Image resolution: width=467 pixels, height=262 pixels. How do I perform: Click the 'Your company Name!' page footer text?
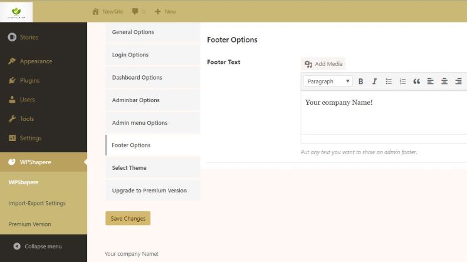(132, 254)
